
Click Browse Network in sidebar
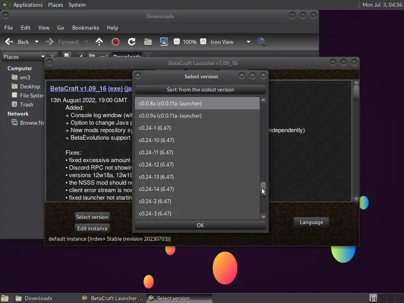[x=28, y=123]
